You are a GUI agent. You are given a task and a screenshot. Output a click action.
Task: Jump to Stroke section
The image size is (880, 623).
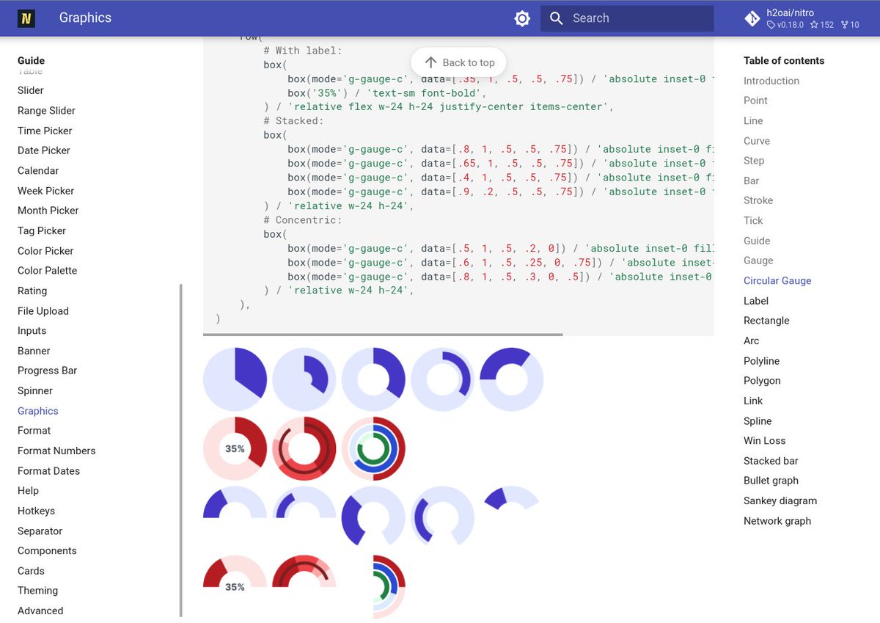pos(758,200)
